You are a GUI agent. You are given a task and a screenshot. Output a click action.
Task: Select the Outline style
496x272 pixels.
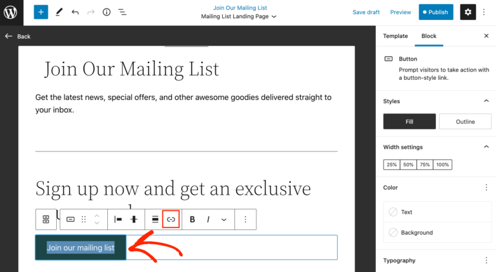pos(465,121)
